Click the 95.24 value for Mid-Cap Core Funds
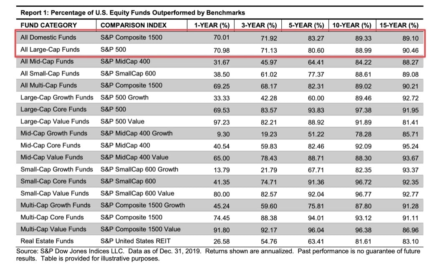The width and height of the screenshot is (442, 273). click(410, 146)
